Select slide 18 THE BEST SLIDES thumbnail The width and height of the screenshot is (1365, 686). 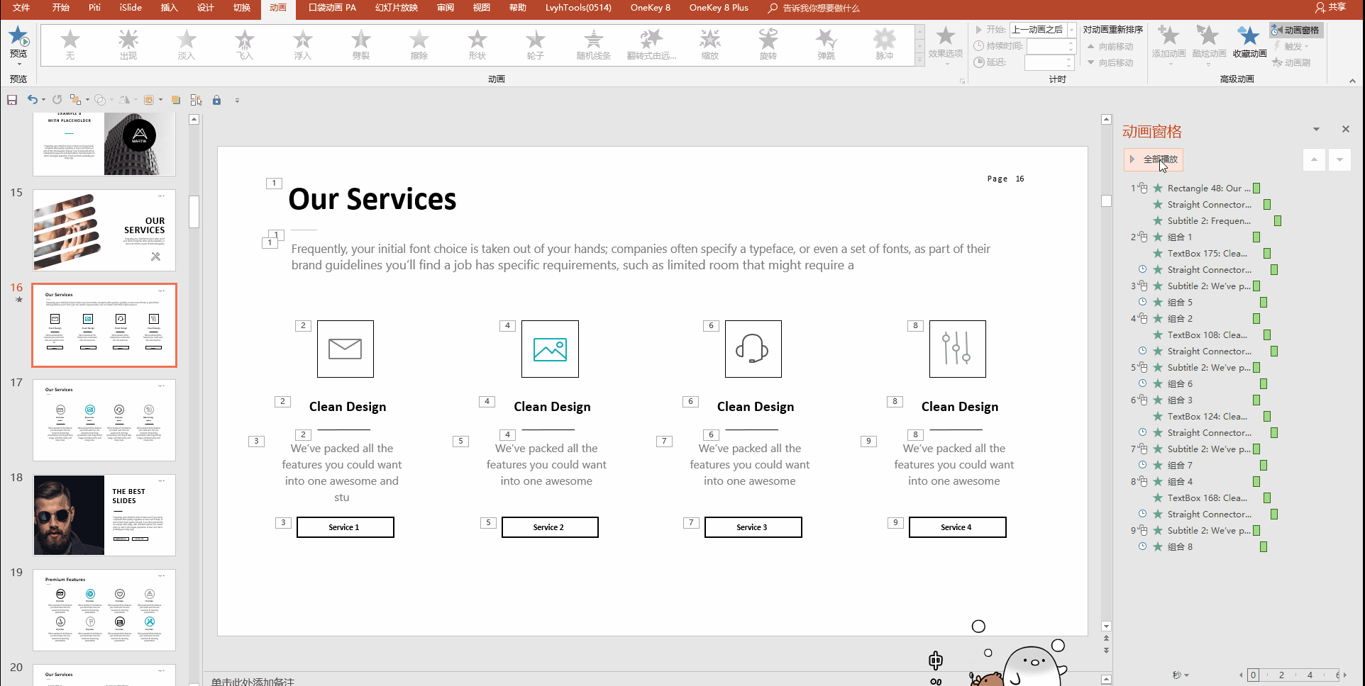coord(104,515)
